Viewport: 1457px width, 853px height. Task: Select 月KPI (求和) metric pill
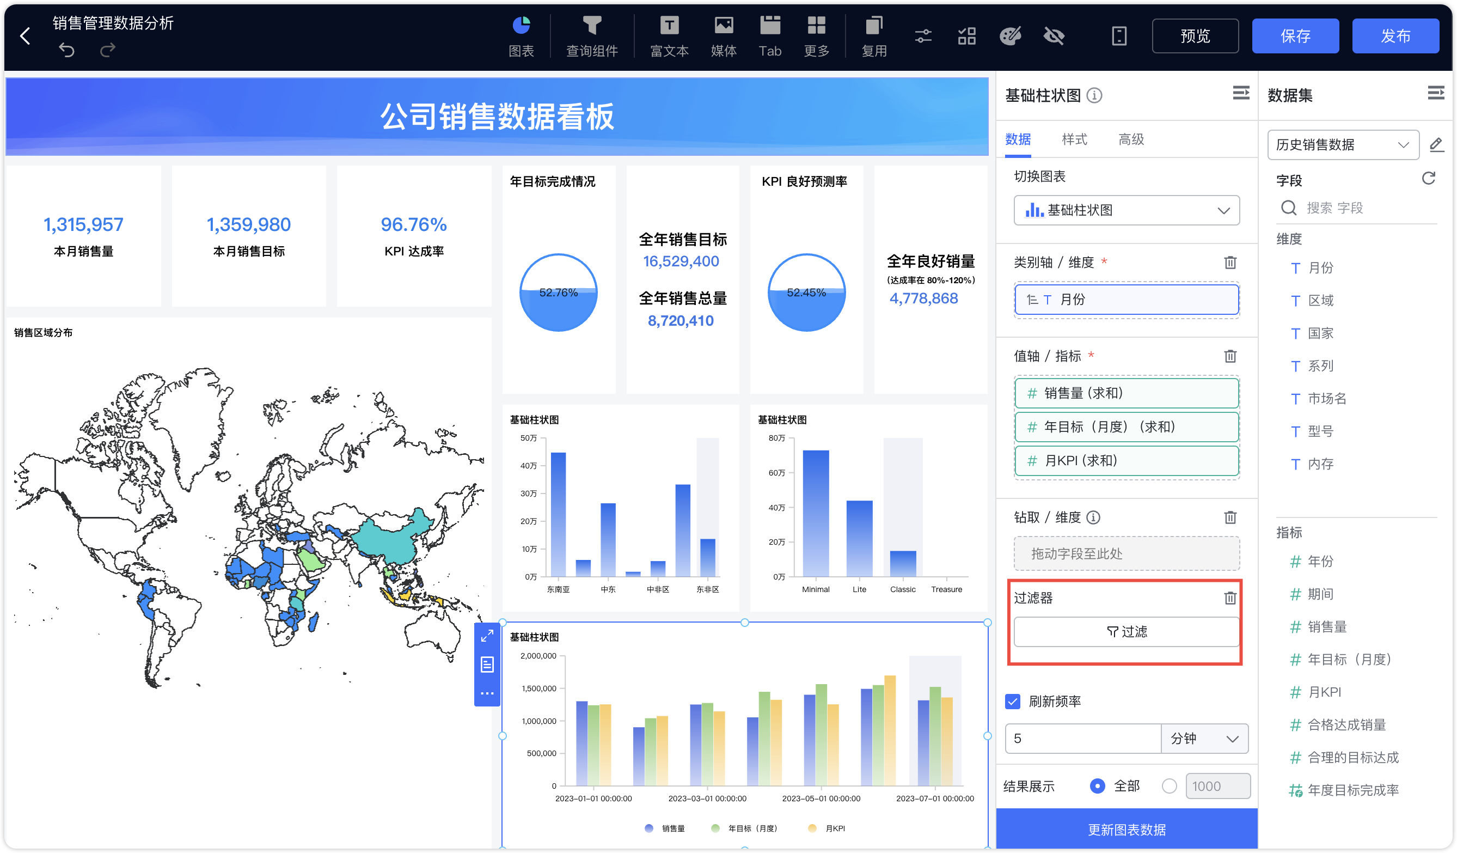[1127, 460]
